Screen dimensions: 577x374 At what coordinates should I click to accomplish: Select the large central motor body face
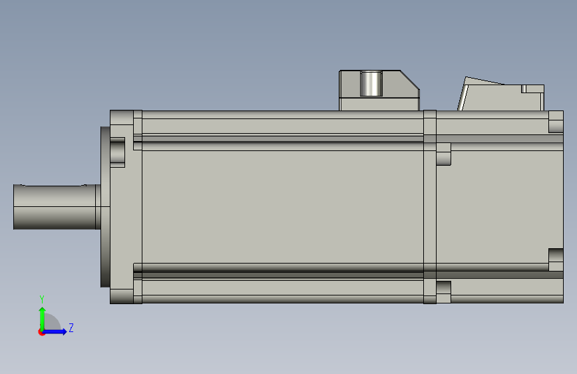click(x=283, y=207)
